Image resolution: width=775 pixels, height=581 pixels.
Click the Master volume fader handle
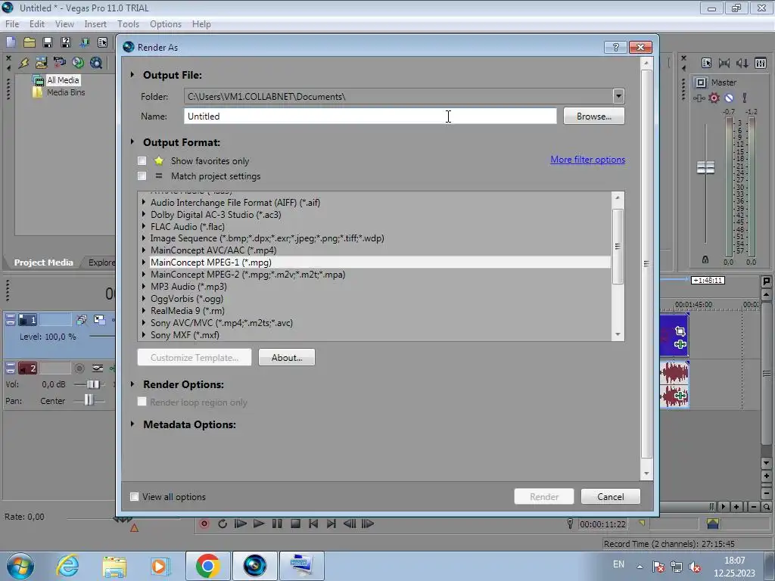[705, 167]
